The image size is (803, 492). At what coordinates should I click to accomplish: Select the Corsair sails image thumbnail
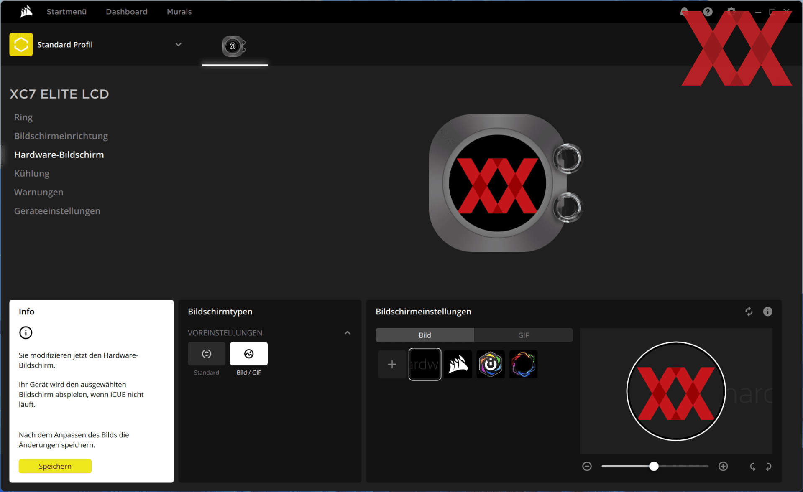(458, 364)
